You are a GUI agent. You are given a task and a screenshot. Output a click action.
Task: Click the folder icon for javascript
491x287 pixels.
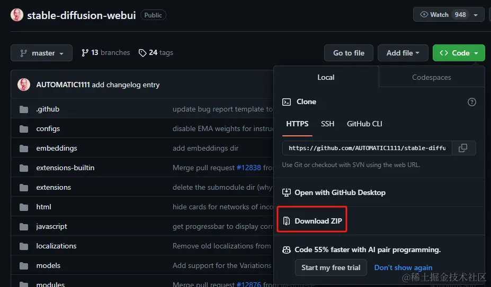tap(24, 227)
